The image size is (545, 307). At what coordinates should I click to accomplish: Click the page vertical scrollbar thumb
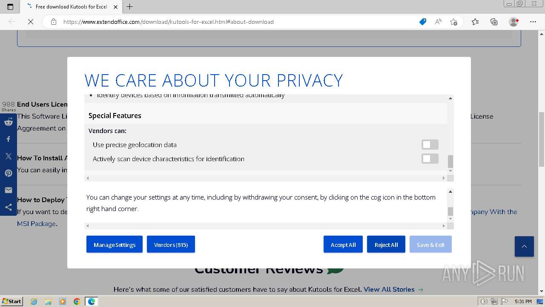click(x=542, y=139)
